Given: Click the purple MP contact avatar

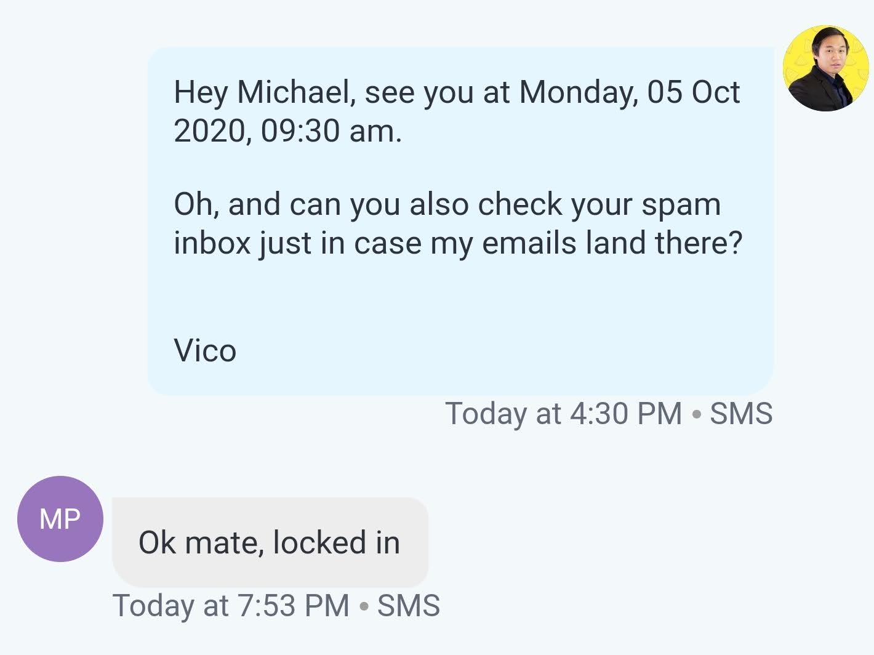Looking at the screenshot, I should 60,518.
